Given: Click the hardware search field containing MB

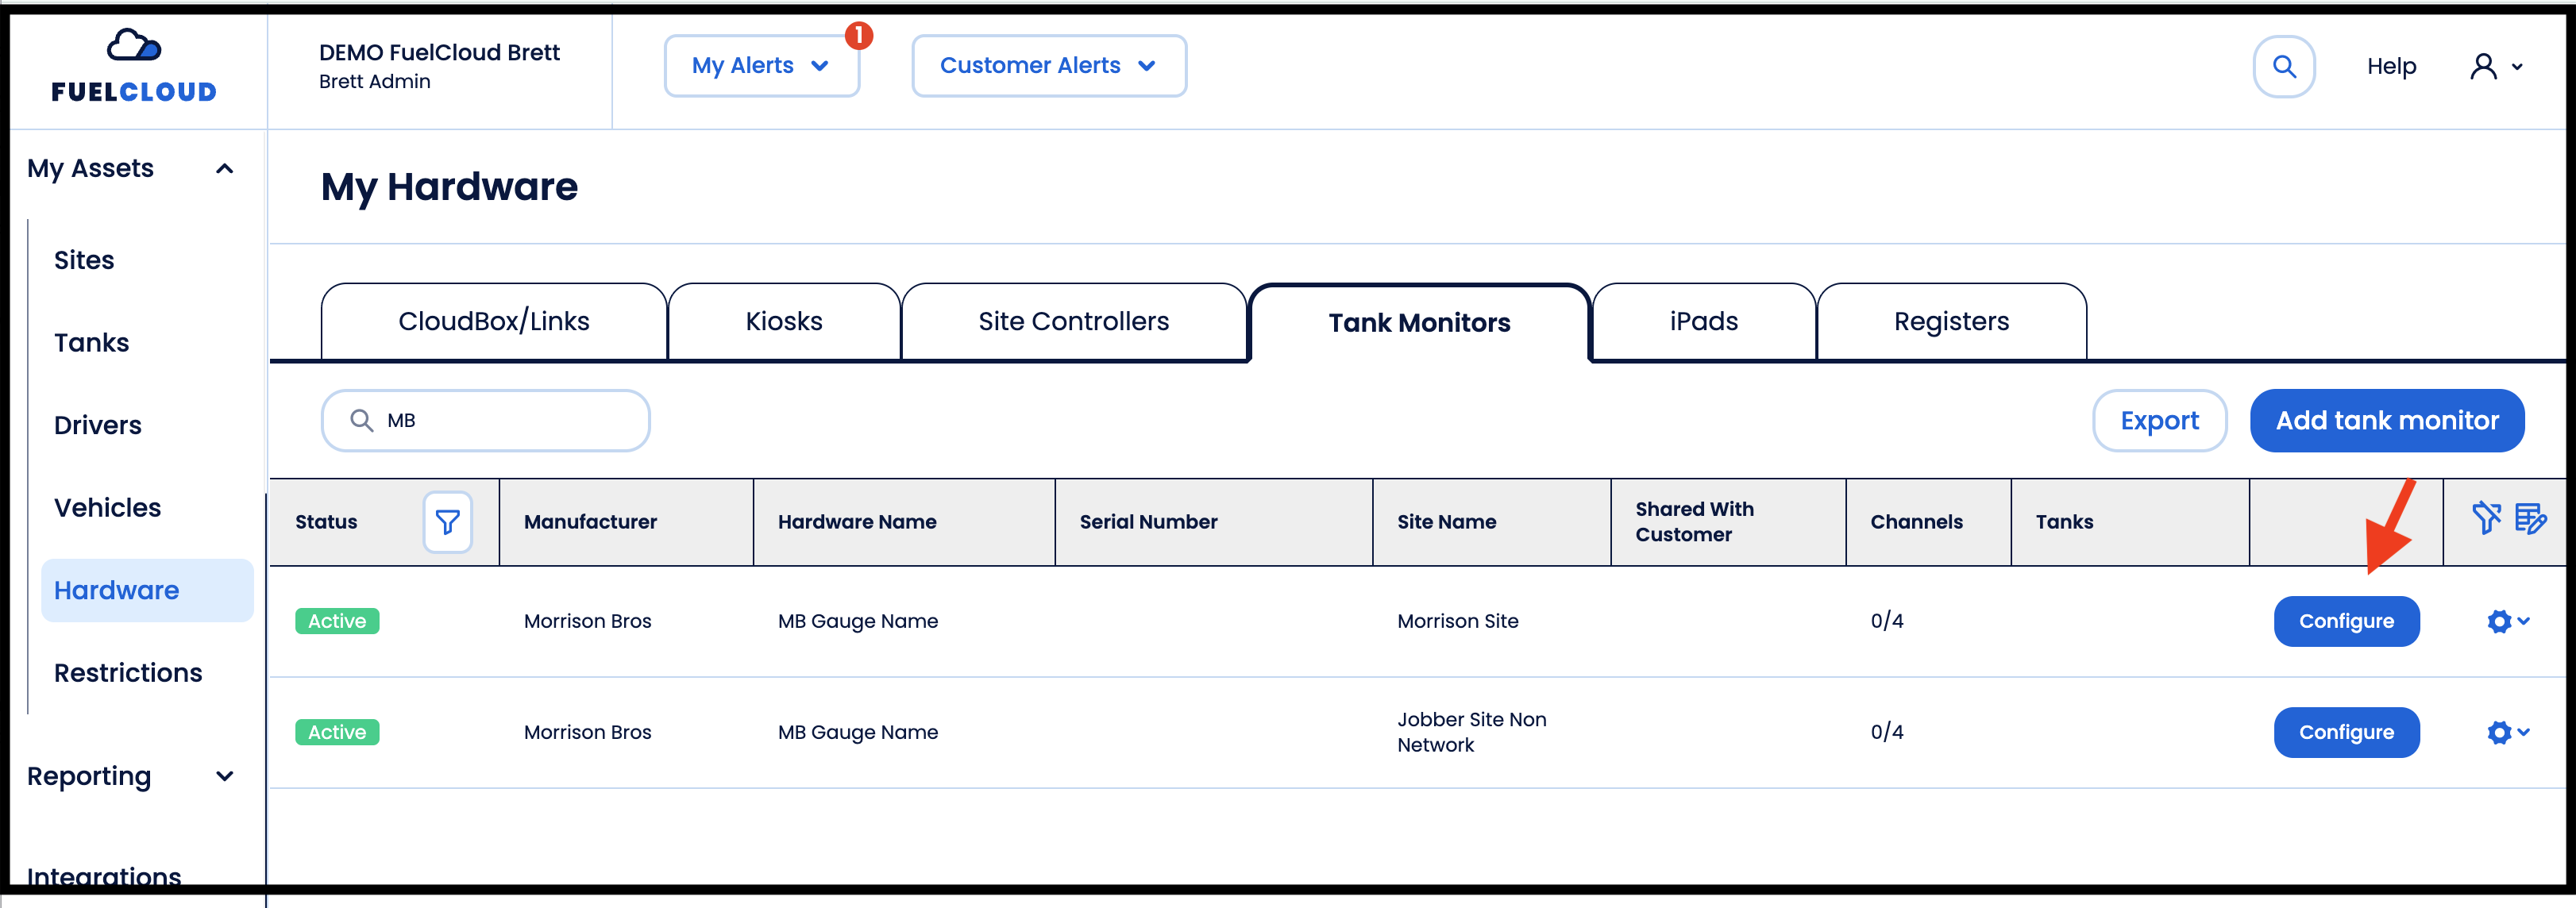Looking at the screenshot, I should (x=486, y=420).
